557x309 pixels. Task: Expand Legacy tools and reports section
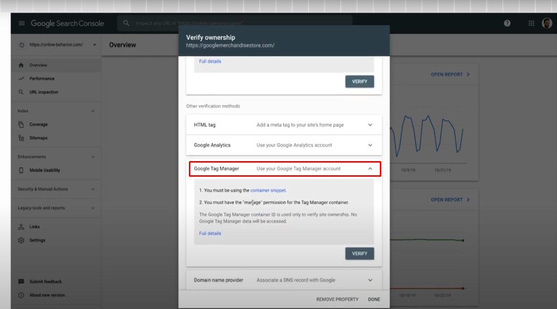coord(93,208)
